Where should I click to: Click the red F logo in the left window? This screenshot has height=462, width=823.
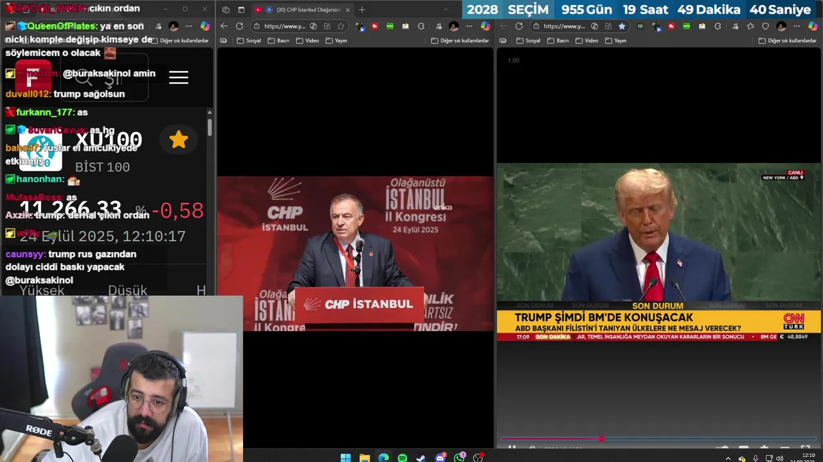[x=33, y=78]
